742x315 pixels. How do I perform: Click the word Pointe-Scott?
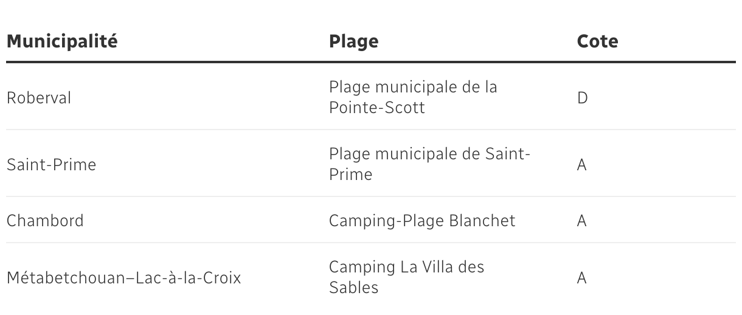point(376,108)
